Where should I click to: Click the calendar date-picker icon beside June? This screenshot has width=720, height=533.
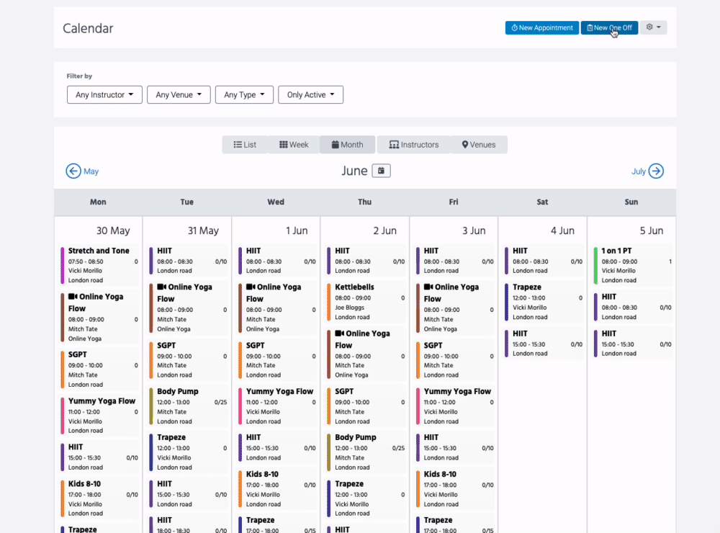381,171
